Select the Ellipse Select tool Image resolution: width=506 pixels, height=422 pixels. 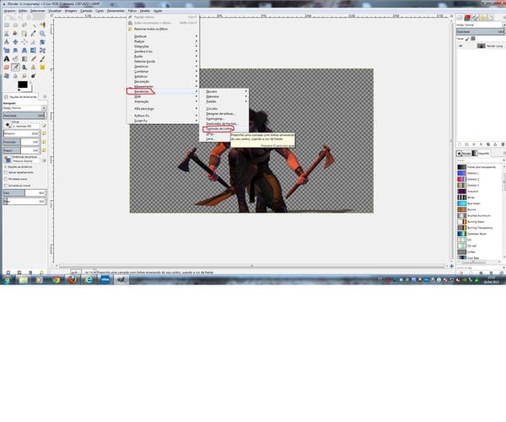[x=15, y=24]
